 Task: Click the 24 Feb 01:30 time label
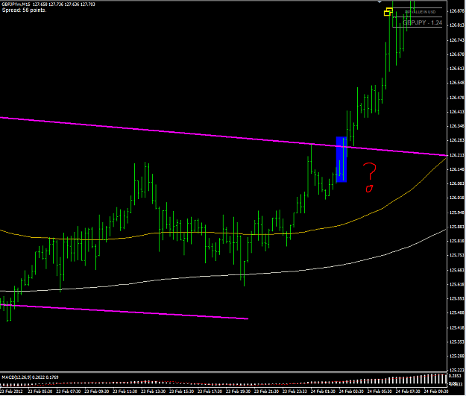pyautogui.click(x=323, y=392)
